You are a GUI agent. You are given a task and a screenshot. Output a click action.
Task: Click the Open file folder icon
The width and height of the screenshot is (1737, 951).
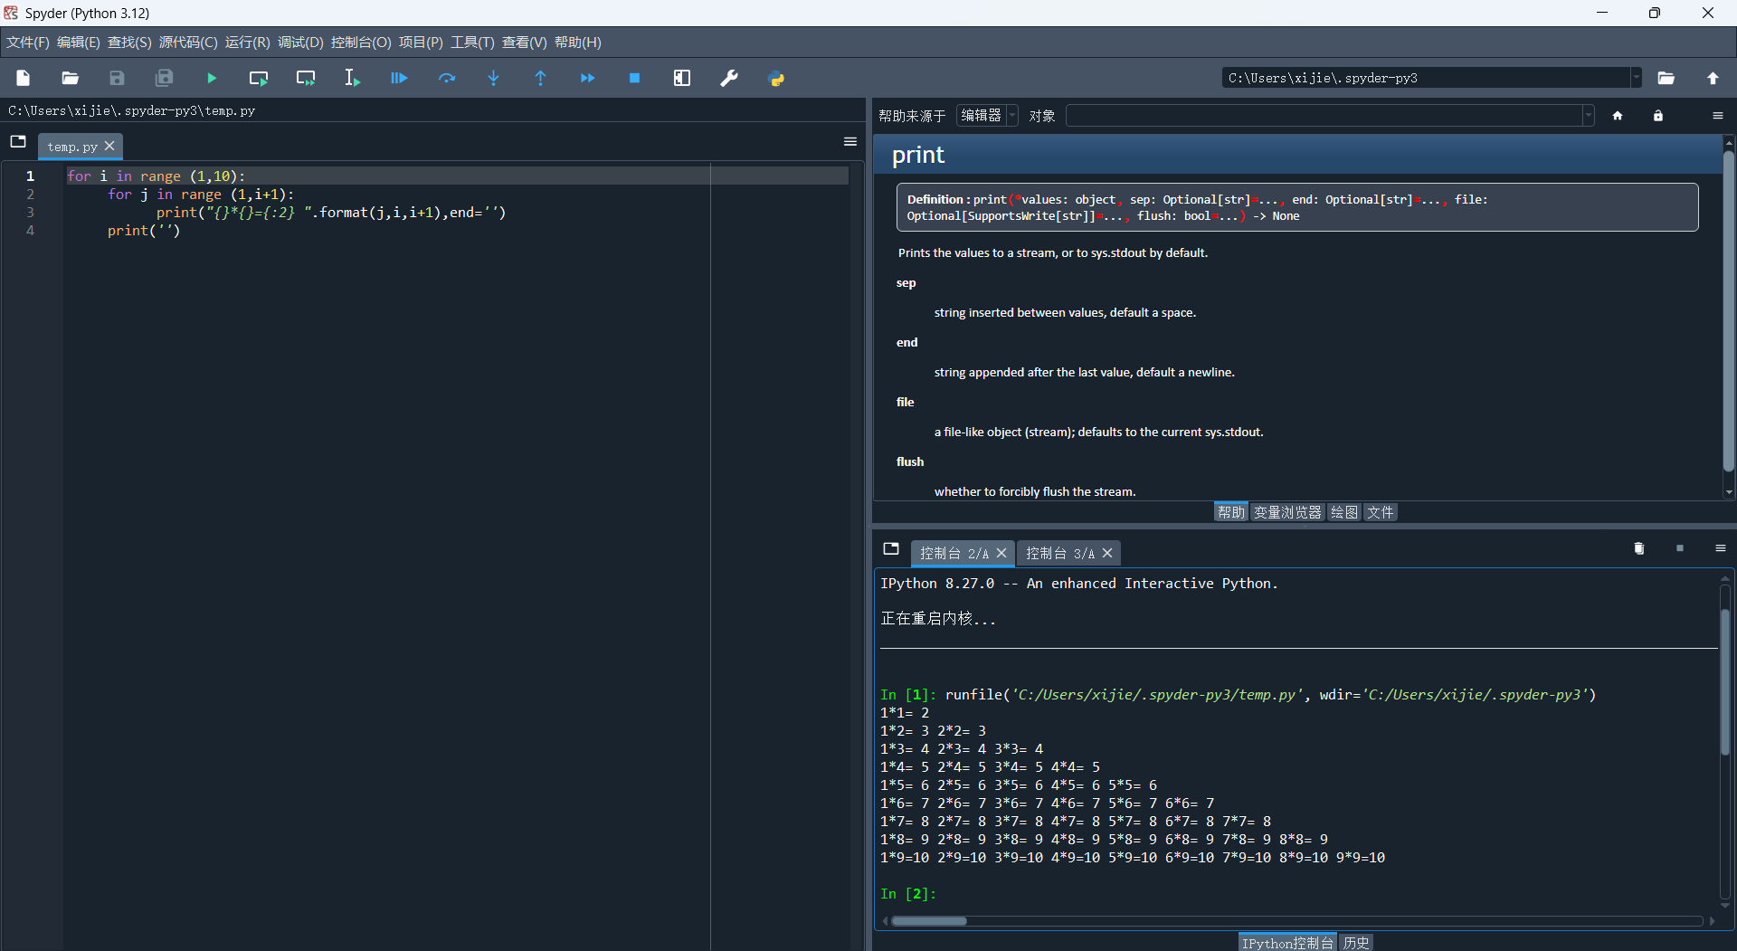70,79
